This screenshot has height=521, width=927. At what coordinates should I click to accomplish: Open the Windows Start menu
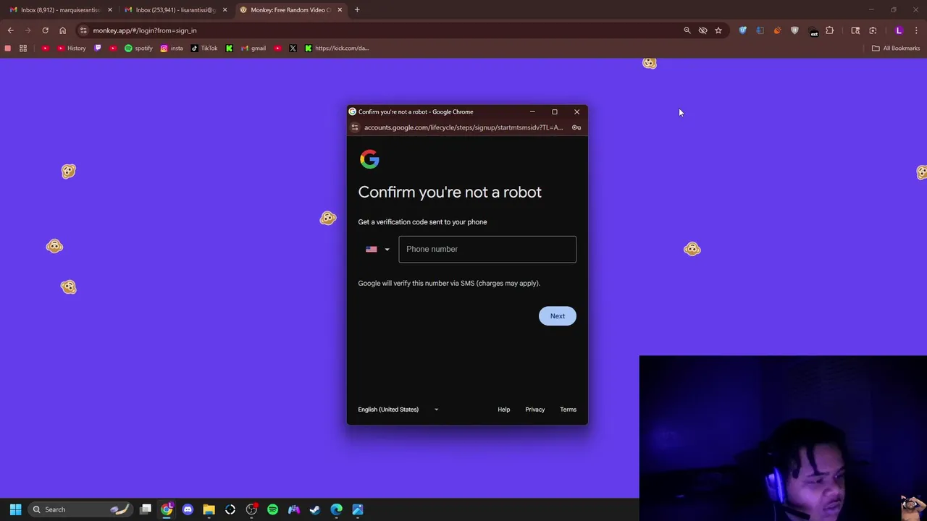(x=15, y=509)
